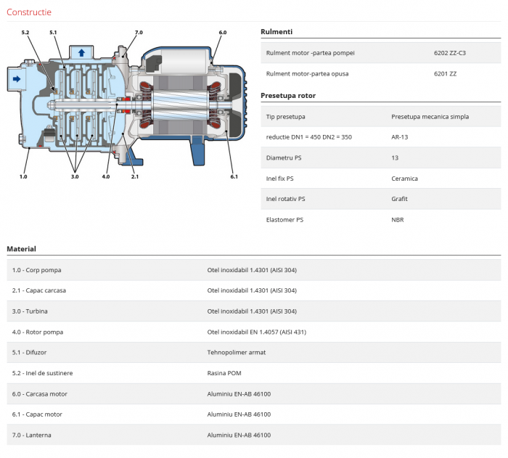Click the 3.0 turbine callout label

tap(75, 176)
